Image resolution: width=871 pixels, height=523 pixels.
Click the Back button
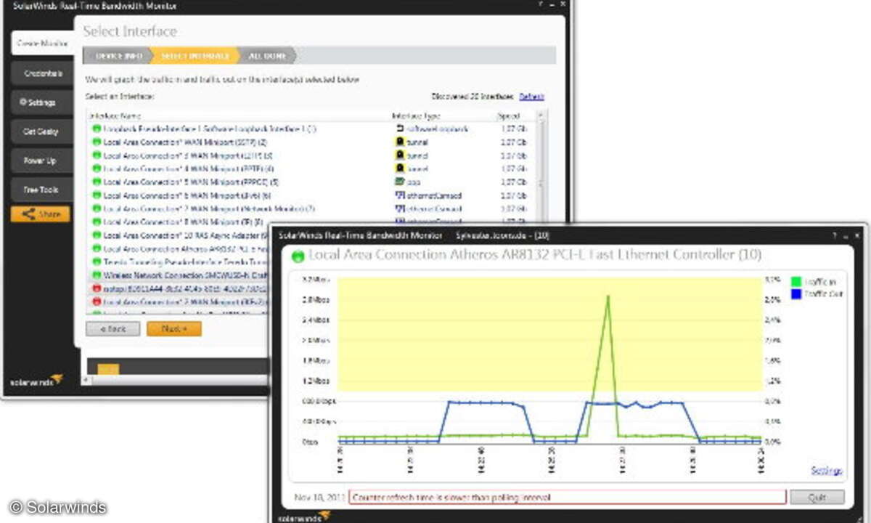pyautogui.click(x=113, y=329)
